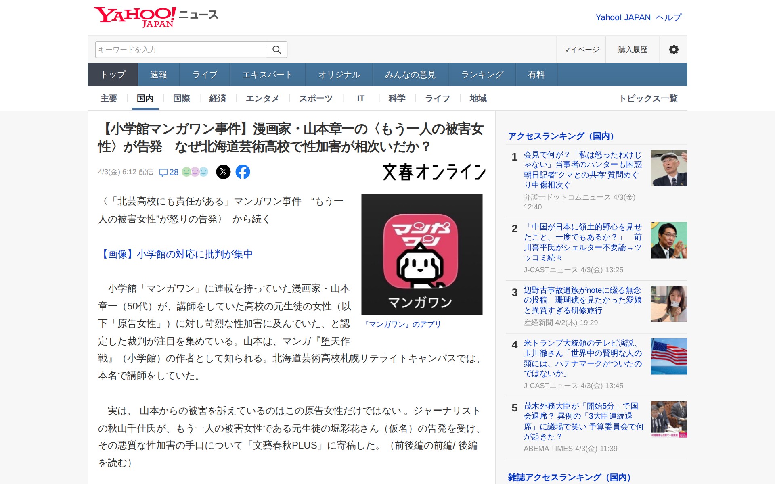
Task: Open the ランキング menu item
Action: pos(482,74)
